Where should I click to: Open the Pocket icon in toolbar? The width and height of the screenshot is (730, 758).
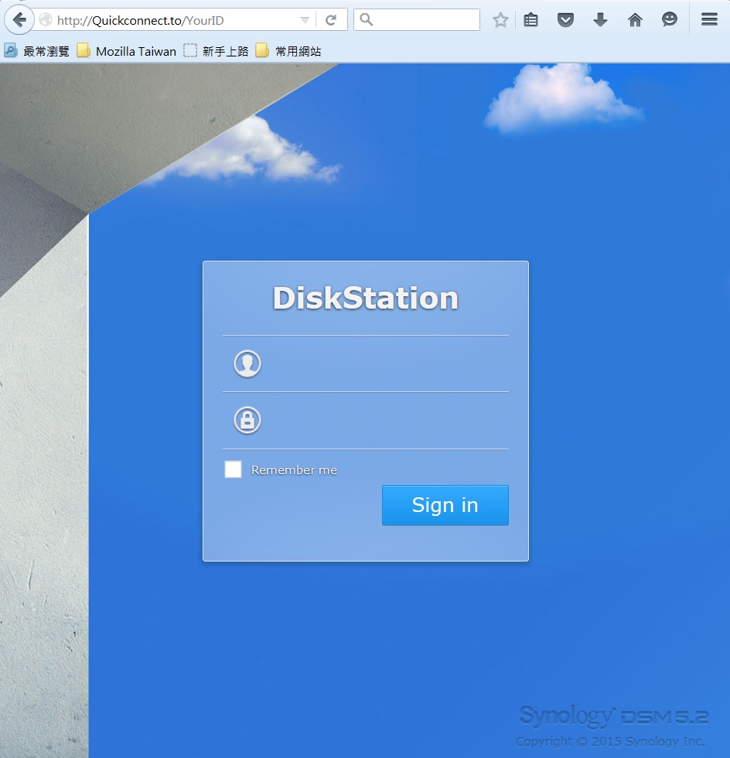click(x=565, y=20)
